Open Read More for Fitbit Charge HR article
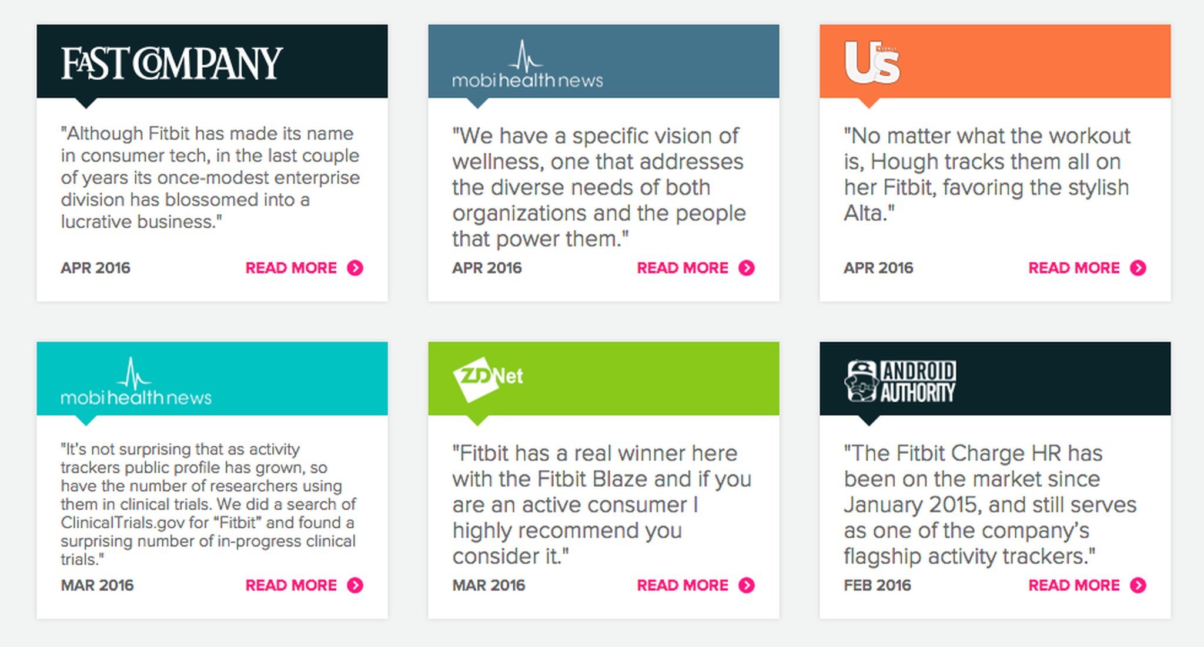This screenshot has width=1204, height=647. click(x=1074, y=585)
